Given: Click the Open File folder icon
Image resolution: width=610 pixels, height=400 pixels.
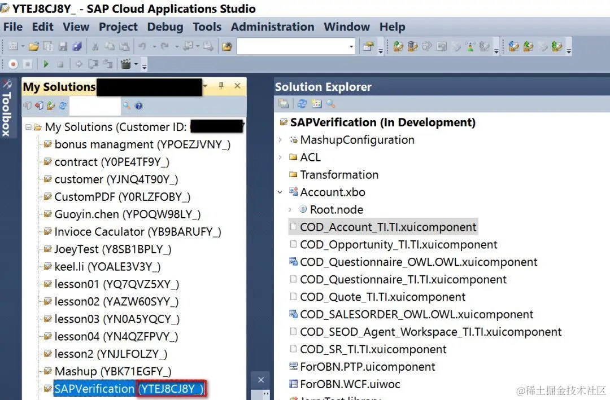Looking at the screenshot, I should tap(34, 46).
